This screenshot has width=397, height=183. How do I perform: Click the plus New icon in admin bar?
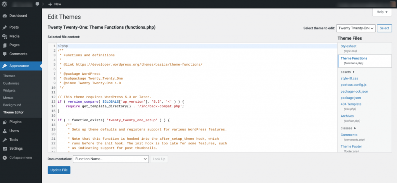pyautogui.click(x=50, y=4)
